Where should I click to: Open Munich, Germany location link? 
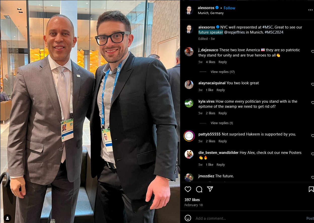coord(211,13)
